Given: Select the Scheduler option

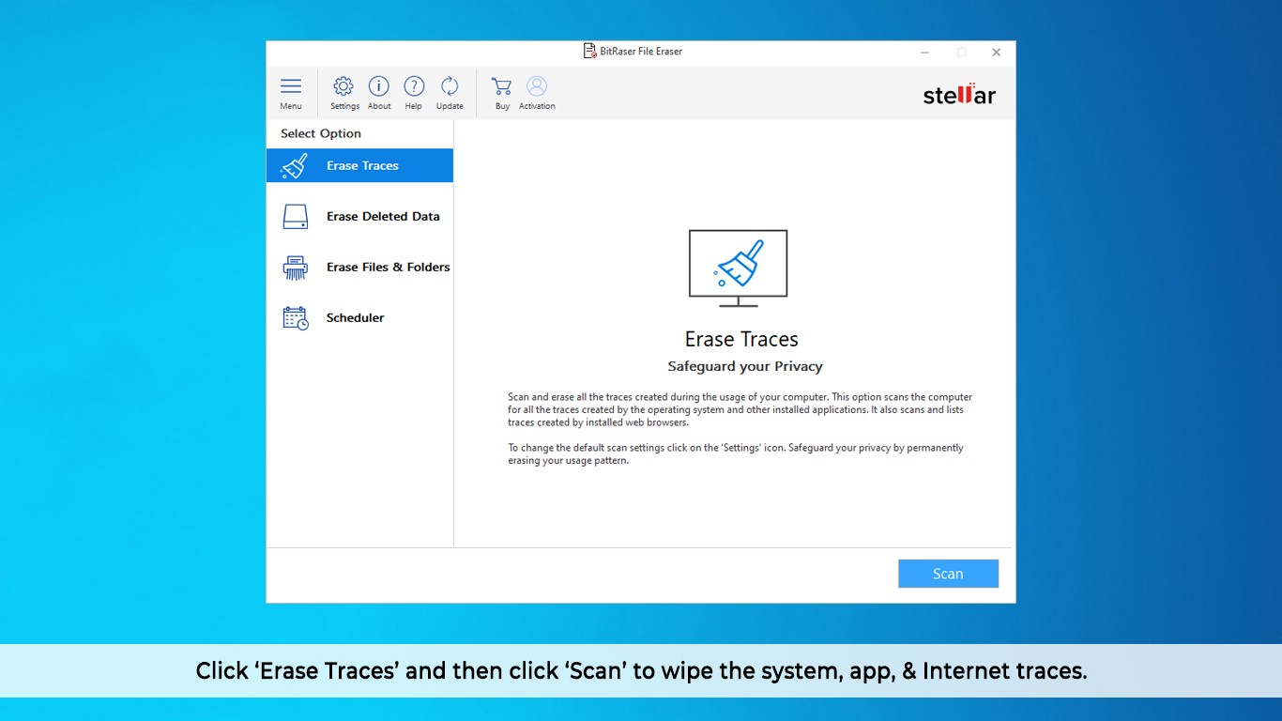Looking at the screenshot, I should click(x=359, y=317).
